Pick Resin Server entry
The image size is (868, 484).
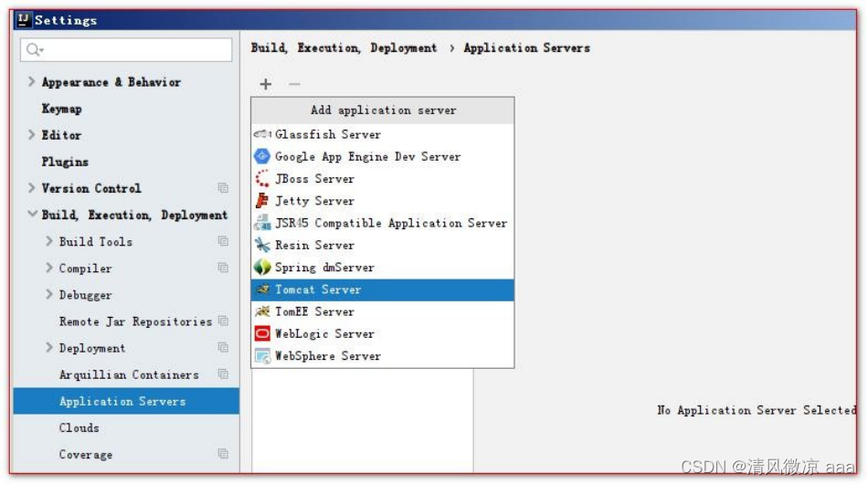[x=383, y=245]
